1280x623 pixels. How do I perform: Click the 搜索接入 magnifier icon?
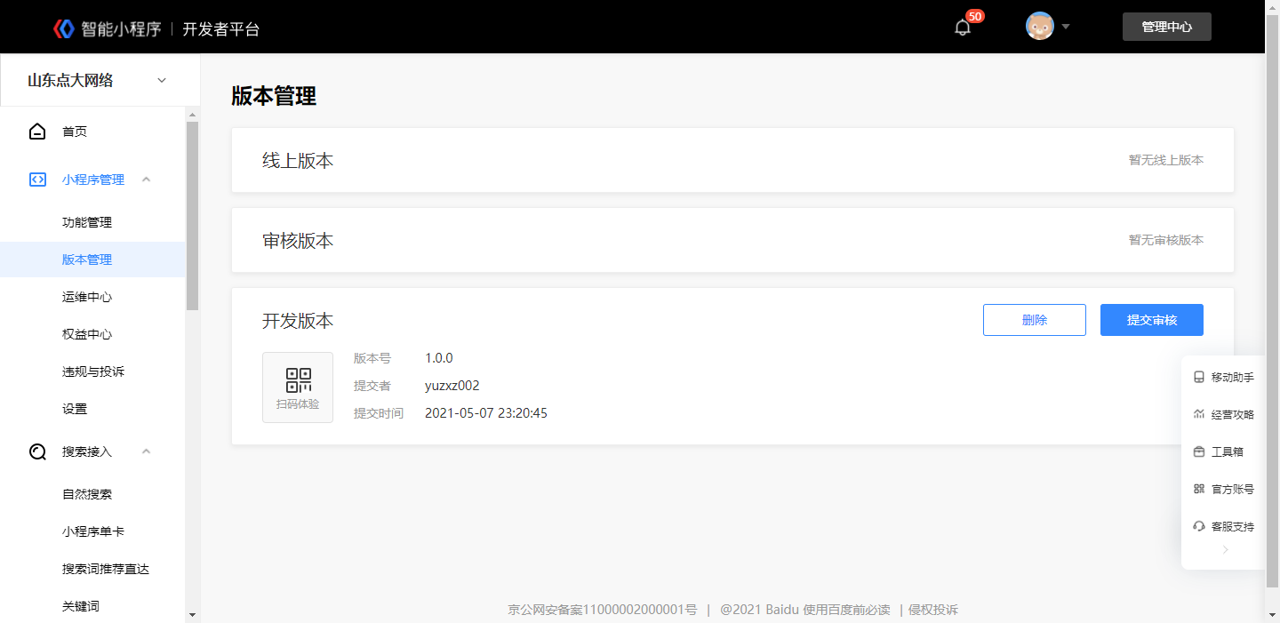pyautogui.click(x=37, y=451)
